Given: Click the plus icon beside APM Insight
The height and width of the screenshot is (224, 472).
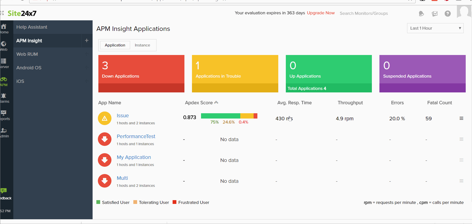Looking at the screenshot, I should [x=87, y=40].
